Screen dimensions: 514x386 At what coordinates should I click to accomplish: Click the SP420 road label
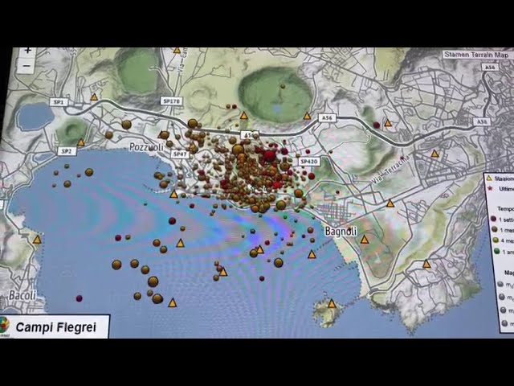[309, 162]
